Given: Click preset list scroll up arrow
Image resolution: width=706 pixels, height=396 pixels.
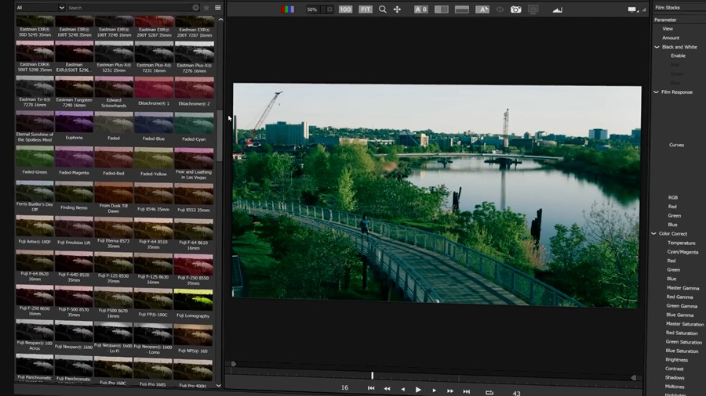Looking at the screenshot, I should (x=220, y=20).
